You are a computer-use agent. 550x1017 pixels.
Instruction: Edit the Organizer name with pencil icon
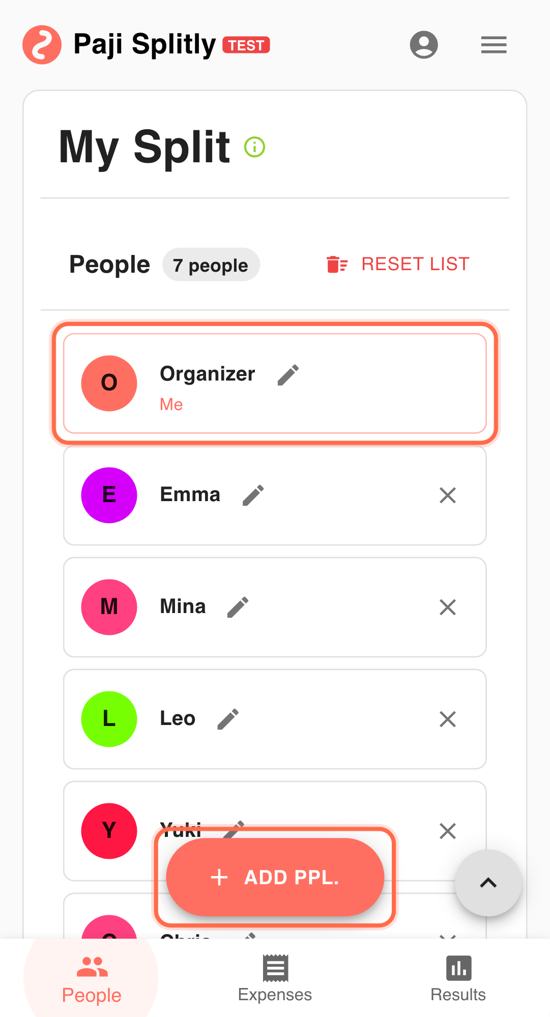(x=288, y=375)
